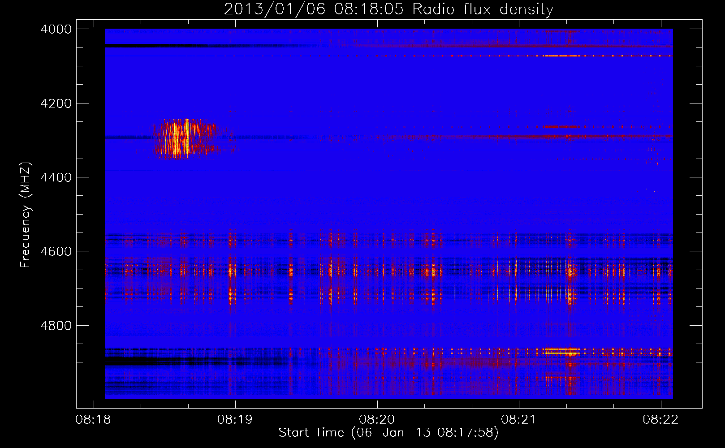Click the plot title '2013/01/06 08:18:05 Radio flux density'
Screen dimensions: 725x448
coord(388,9)
